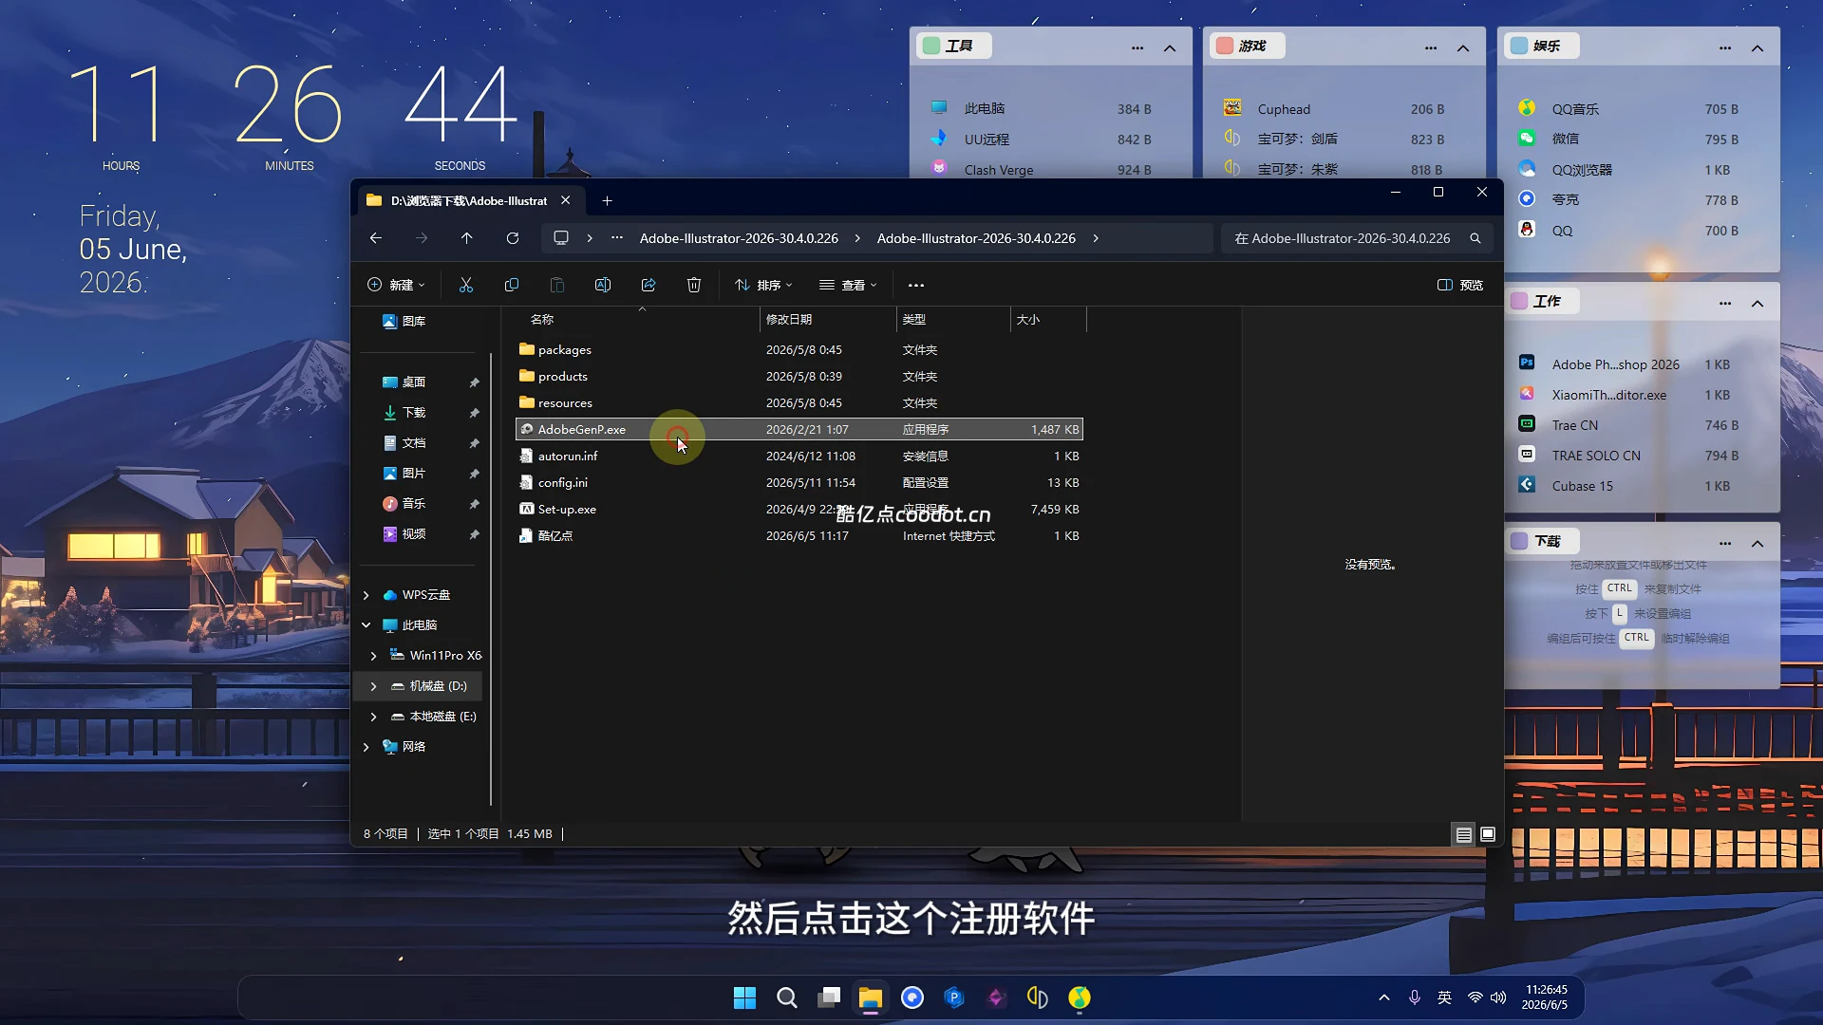Open the 查看 view dropdown
1823x1025 pixels.
tap(848, 285)
